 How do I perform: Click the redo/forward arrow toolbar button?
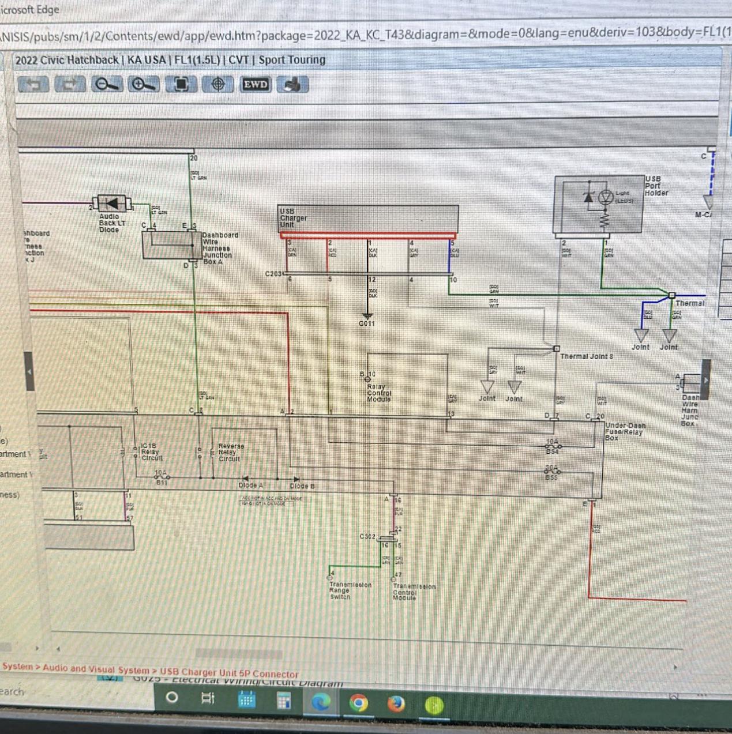[x=69, y=85]
